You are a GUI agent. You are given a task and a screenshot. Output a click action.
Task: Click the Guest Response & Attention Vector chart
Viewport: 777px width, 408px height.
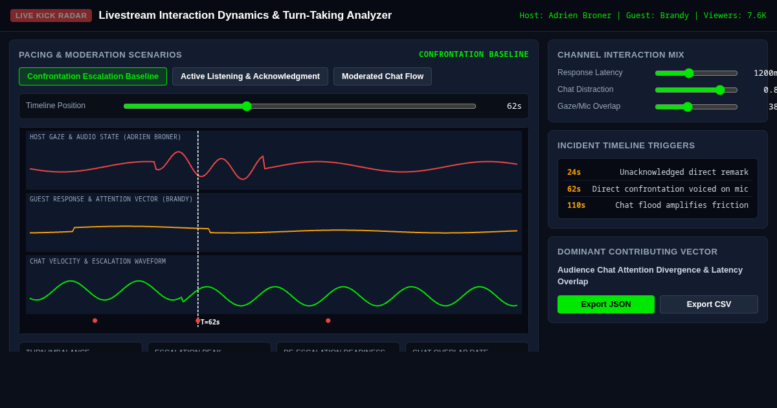pos(274,222)
